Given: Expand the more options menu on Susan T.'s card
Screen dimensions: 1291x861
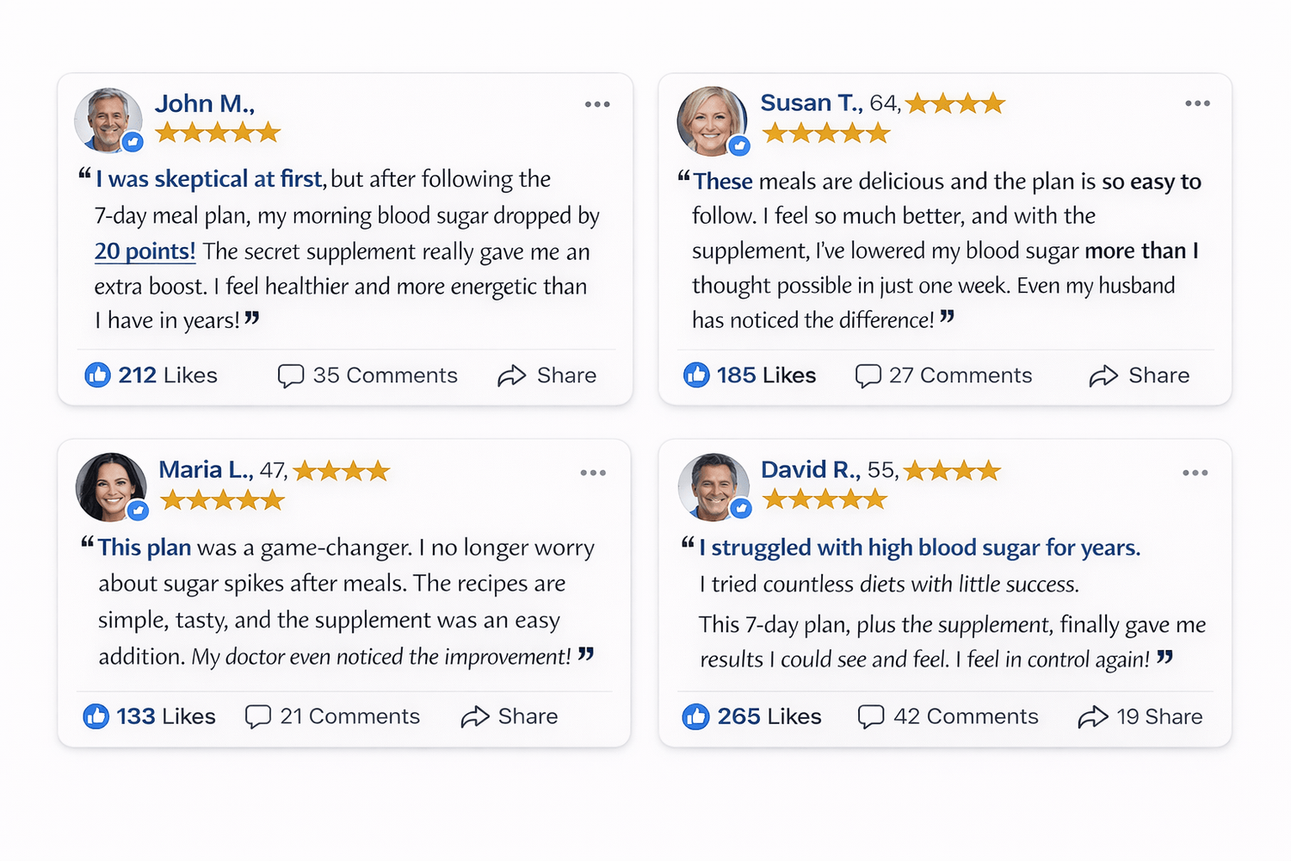Looking at the screenshot, I should coord(1197,103).
